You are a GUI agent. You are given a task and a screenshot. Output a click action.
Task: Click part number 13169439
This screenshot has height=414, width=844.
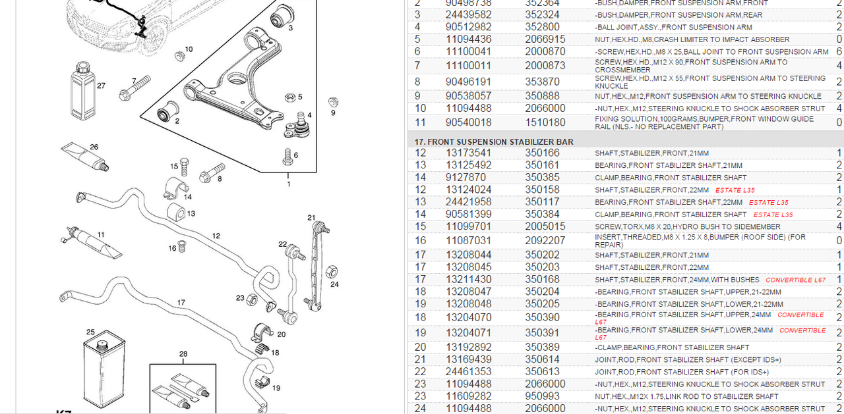pos(468,359)
